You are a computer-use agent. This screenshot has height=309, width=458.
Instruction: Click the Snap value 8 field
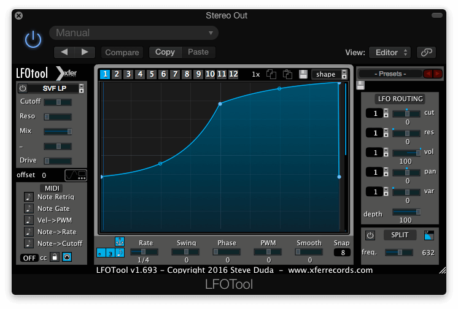click(343, 253)
